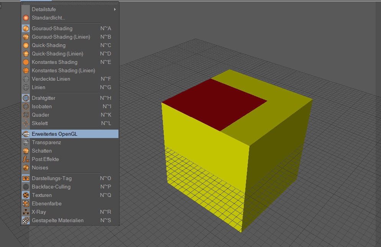381x247 pixels.
Task: Click the Texturen checkered sphere icon
Action: [x=26, y=195]
